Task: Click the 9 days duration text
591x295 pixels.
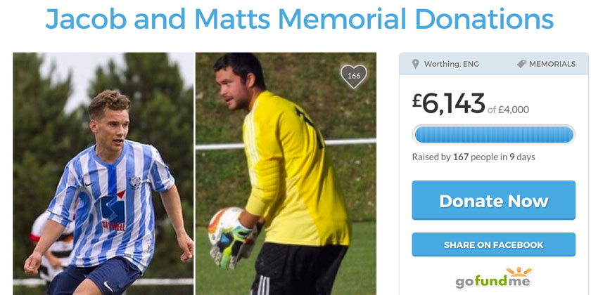Action: click(x=522, y=157)
